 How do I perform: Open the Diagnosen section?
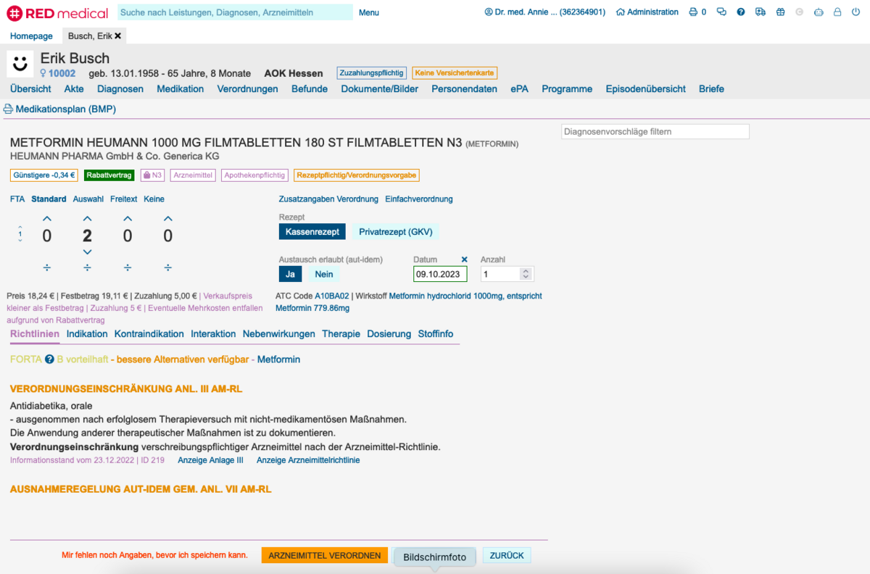[120, 89]
